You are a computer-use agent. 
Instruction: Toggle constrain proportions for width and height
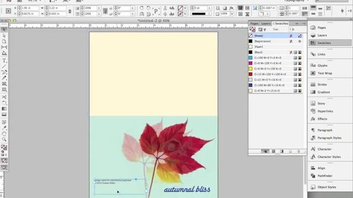point(69,11)
